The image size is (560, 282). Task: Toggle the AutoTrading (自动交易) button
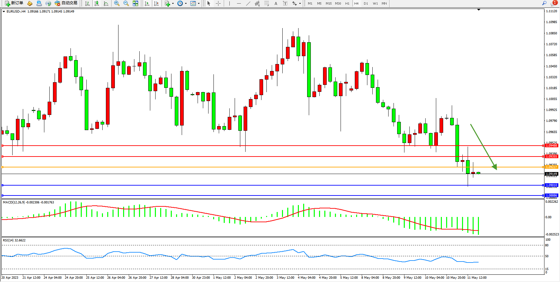click(x=66, y=3)
